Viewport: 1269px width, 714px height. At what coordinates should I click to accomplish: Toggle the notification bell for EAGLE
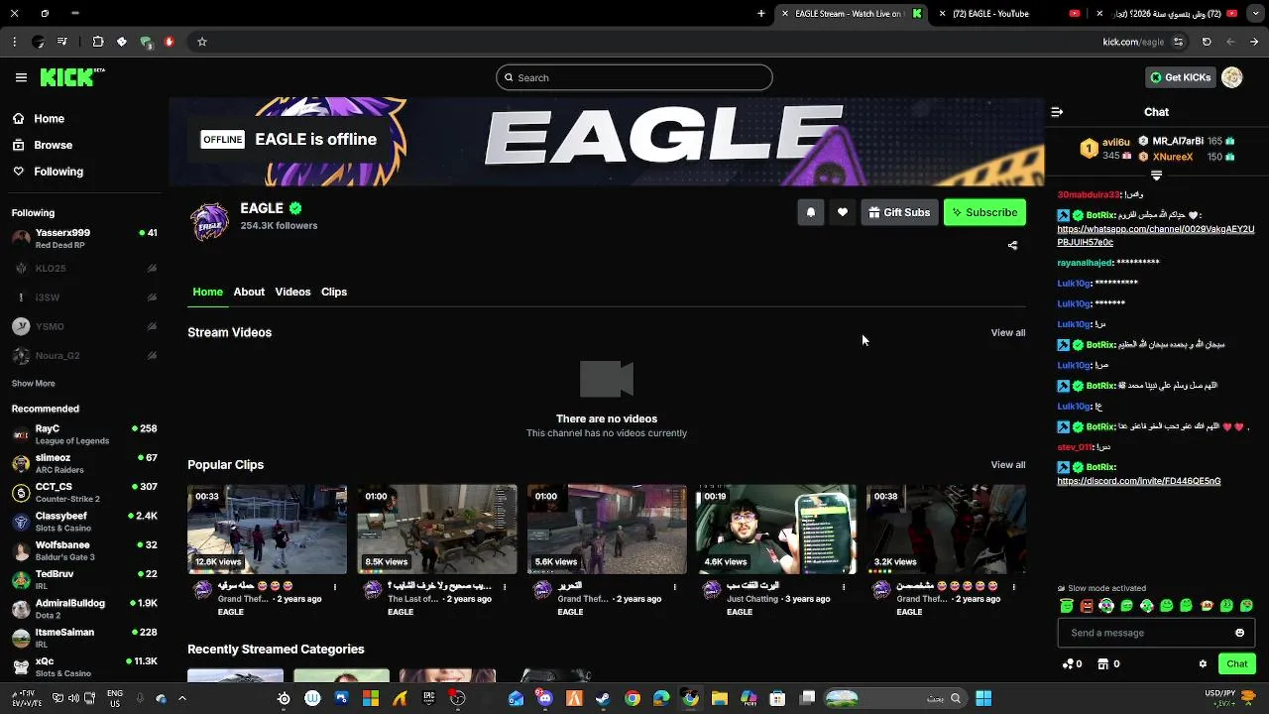click(x=811, y=212)
